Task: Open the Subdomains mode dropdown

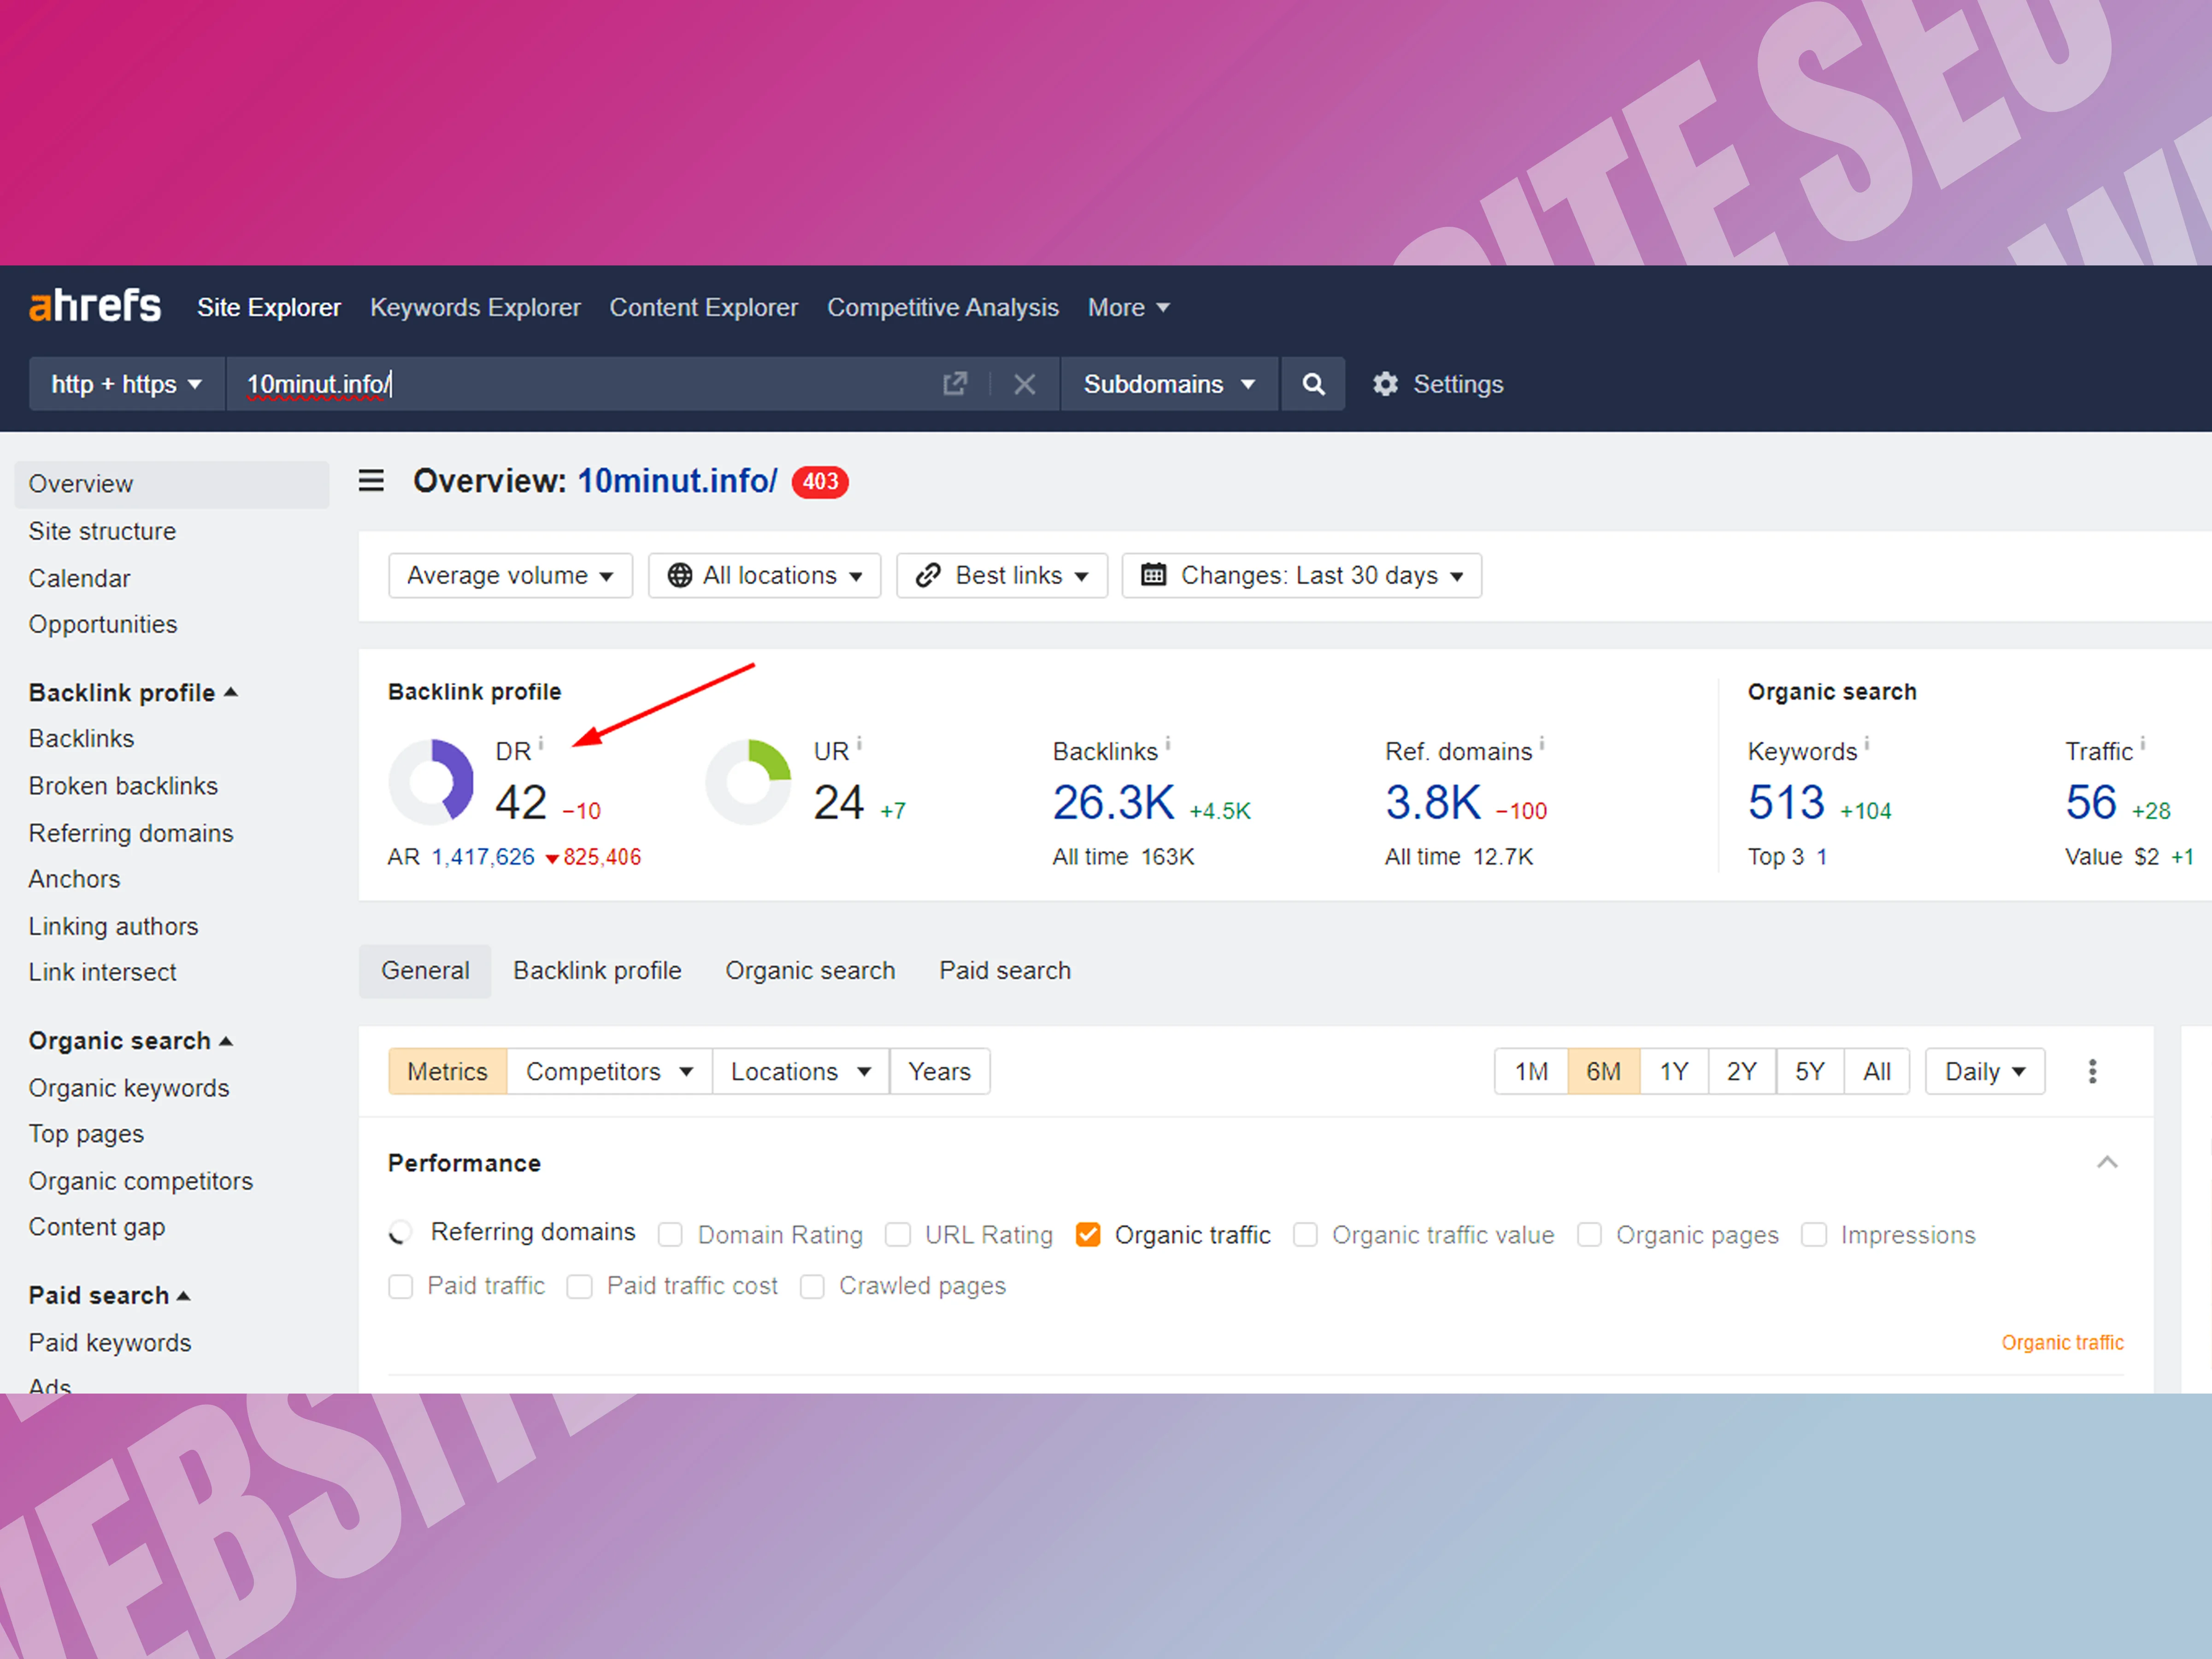Action: point(1168,384)
